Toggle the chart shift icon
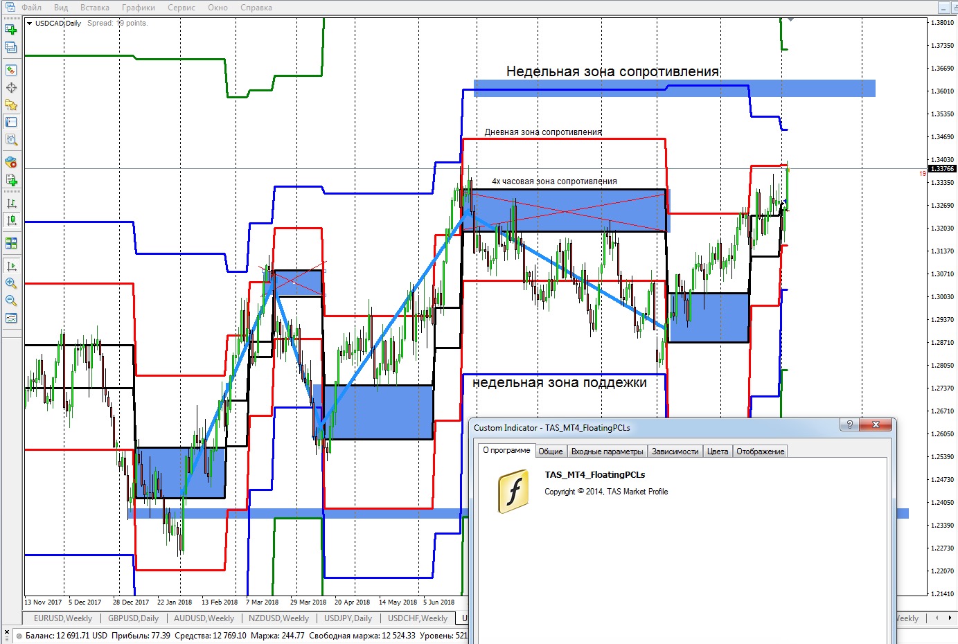Screen dimensions: 958x644 pos(11,266)
